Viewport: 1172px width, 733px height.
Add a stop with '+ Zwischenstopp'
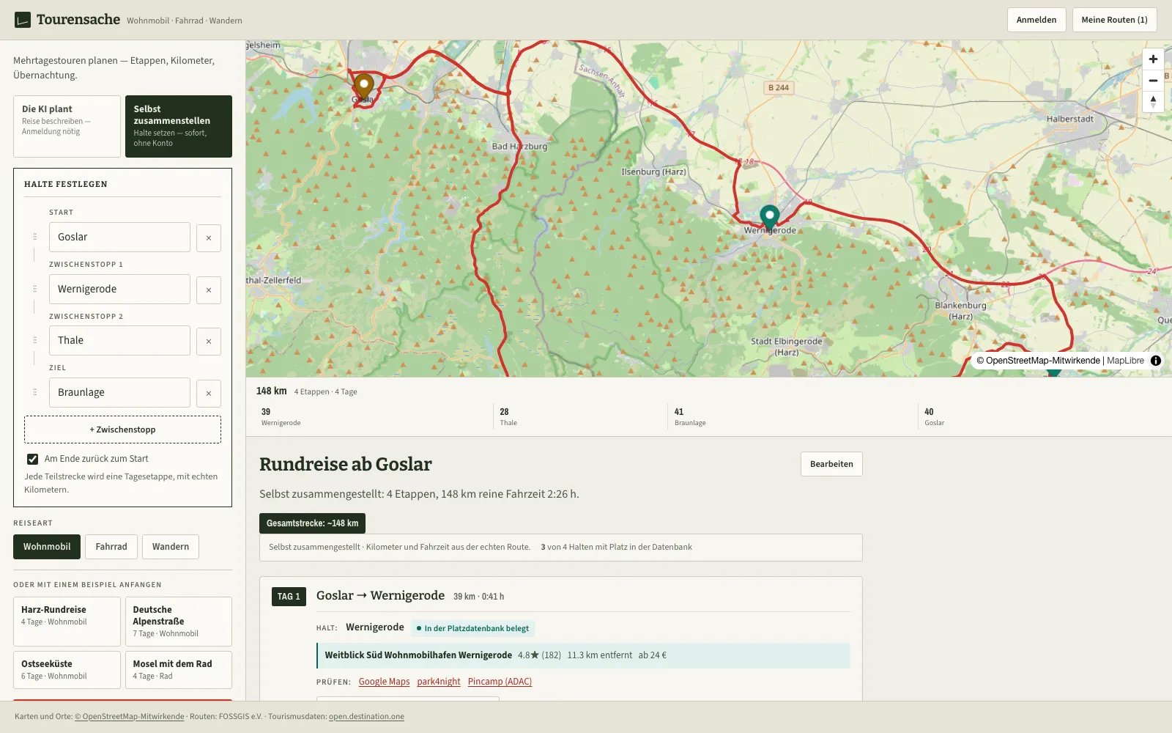click(x=122, y=430)
